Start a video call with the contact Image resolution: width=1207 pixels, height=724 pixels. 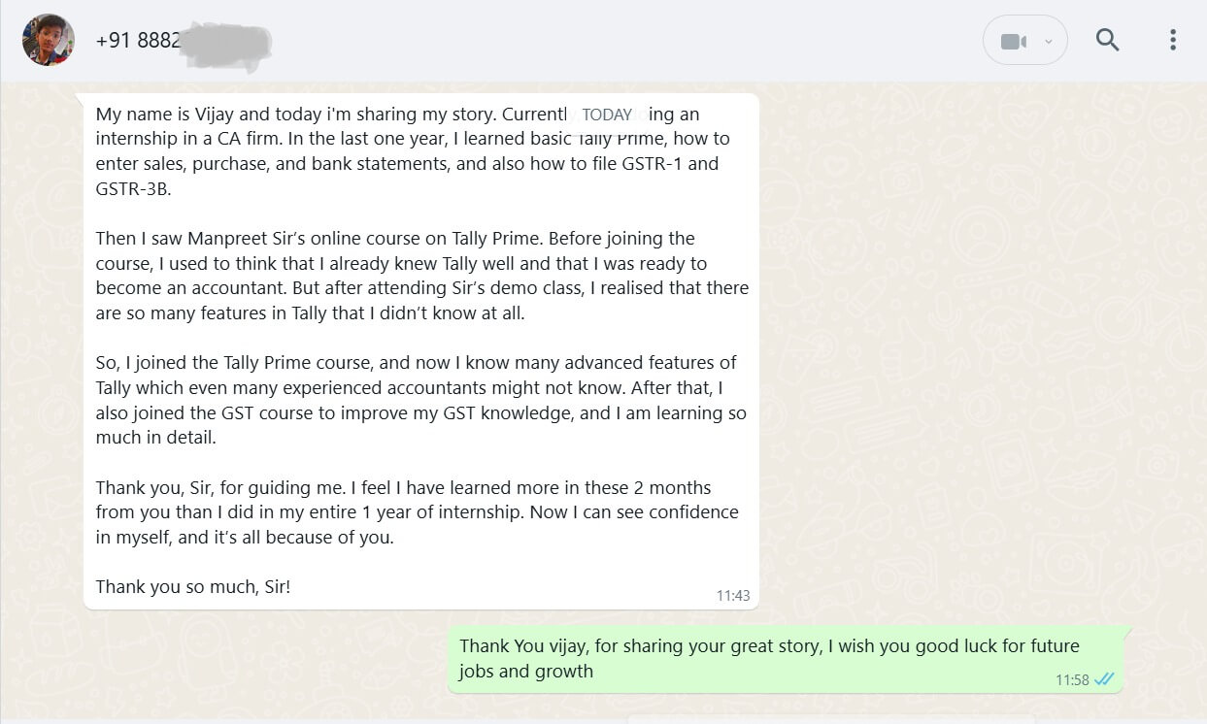(x=1014, y=42)
